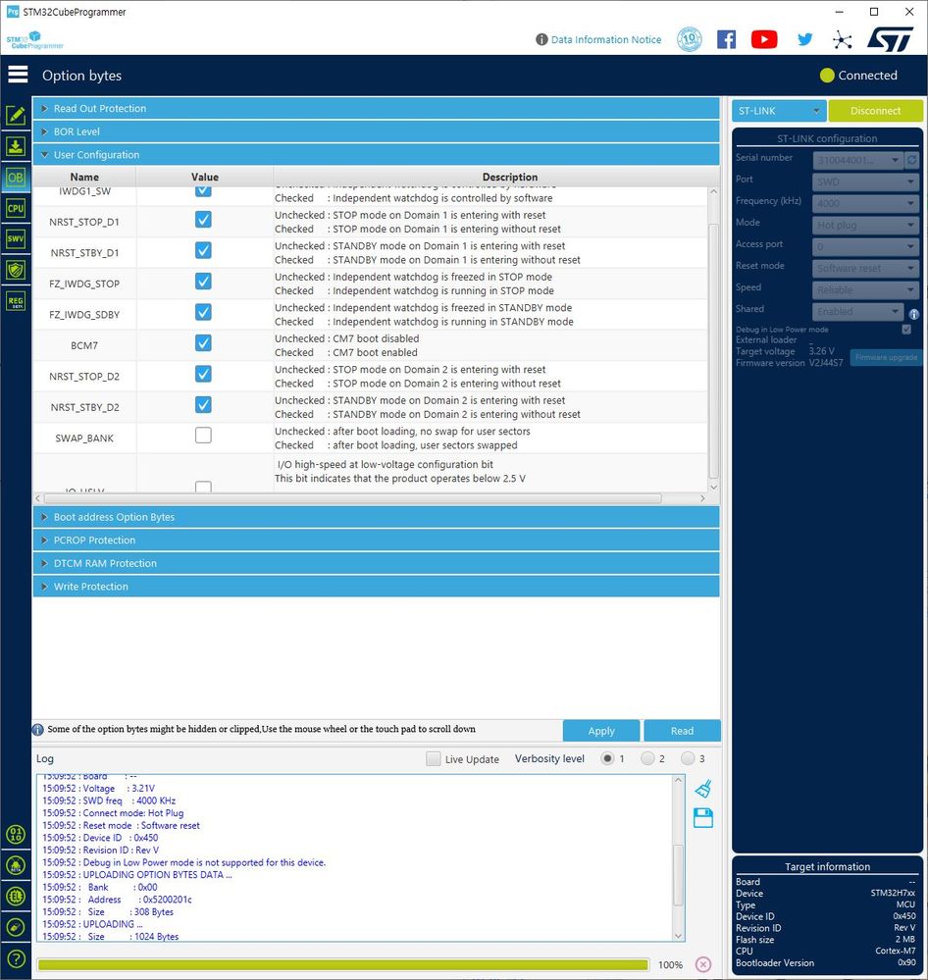Toggle the NRST_STOP_D2 checkbox

click(203, 374)
